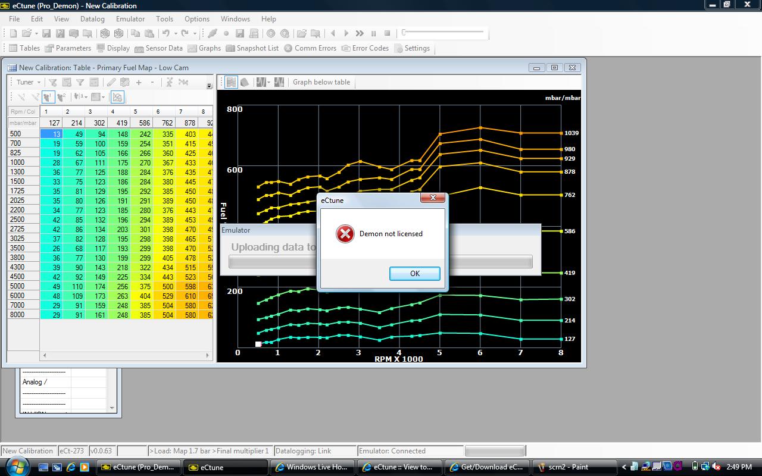Open the Snapshot List window
Viewport: 762px width, 476px height.
[251, 48]
